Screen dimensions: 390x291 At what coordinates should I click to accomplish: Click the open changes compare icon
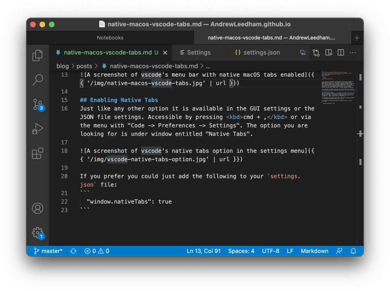coord(316,53)
